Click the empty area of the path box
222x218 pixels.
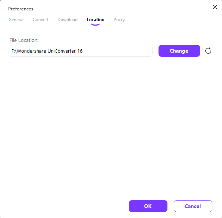(118, 51)
